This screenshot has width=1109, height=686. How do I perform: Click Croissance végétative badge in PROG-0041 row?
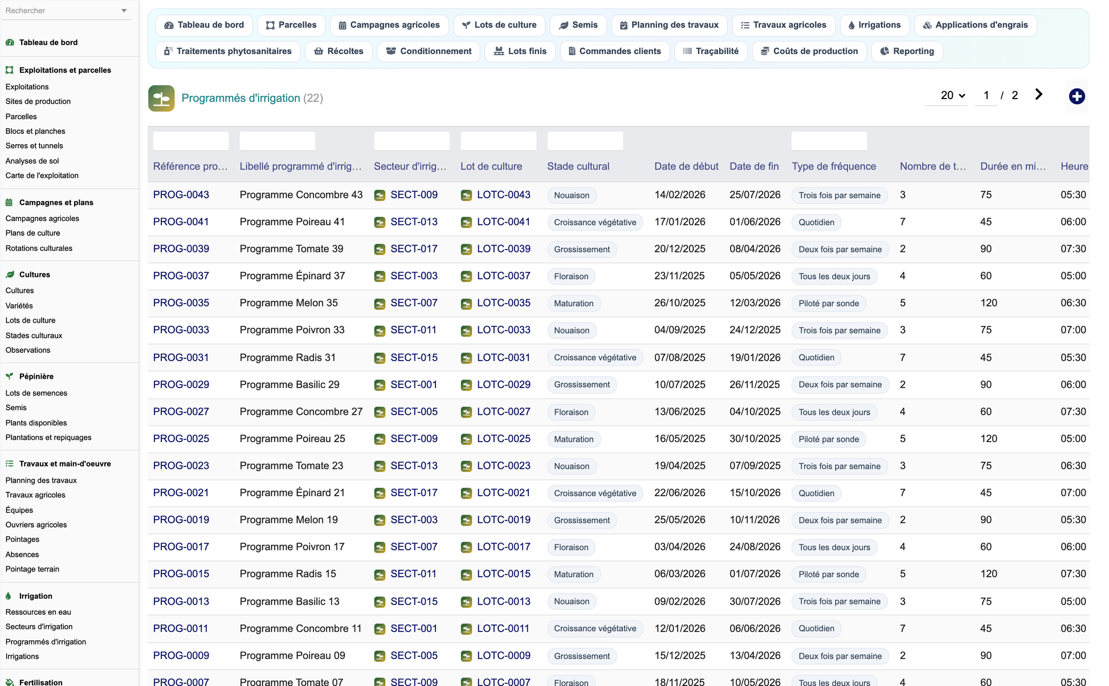(595, 222)
